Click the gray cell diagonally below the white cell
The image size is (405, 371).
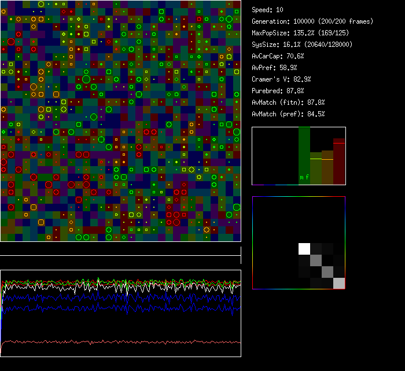pyautogui.click(x=316, y=260)
